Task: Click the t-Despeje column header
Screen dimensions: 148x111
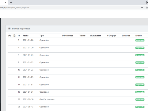Action: pyautogui.click(x=112, y=36)
